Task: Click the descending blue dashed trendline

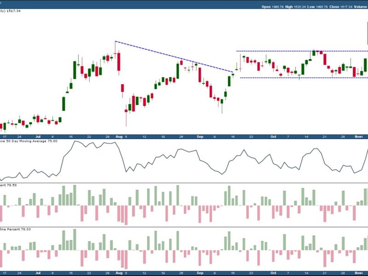Action: click(x=174, y=57)
